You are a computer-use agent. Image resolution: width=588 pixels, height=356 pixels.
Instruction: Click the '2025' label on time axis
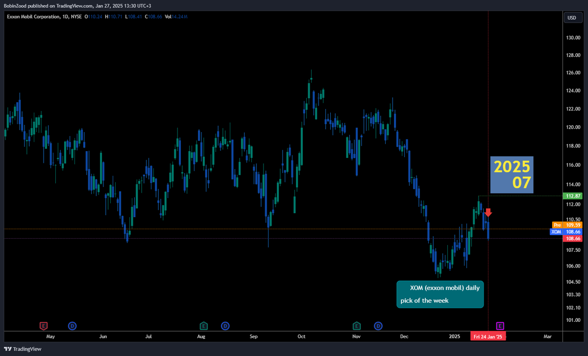click(455, 336)
